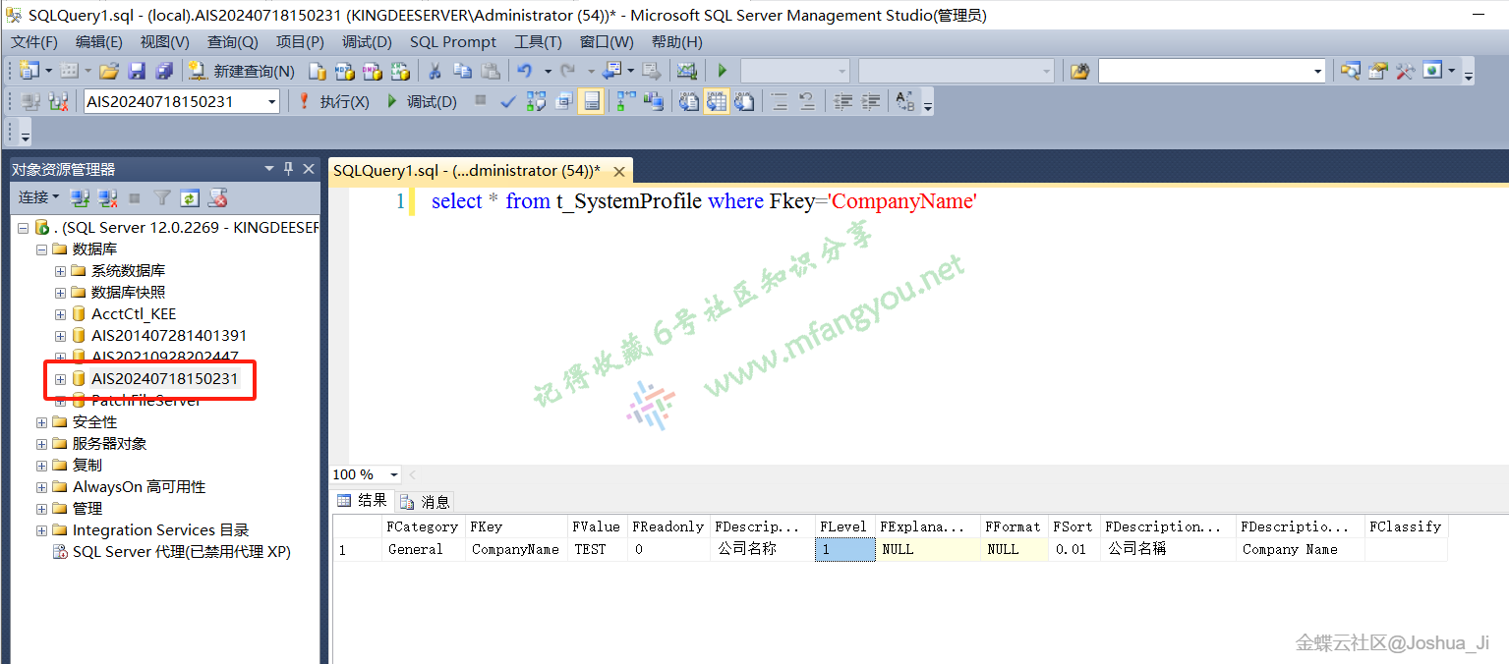Viewport: 1509px width, 664px height.
Task: Click the TEST cell under FValue
Action: tap(591, 550)
